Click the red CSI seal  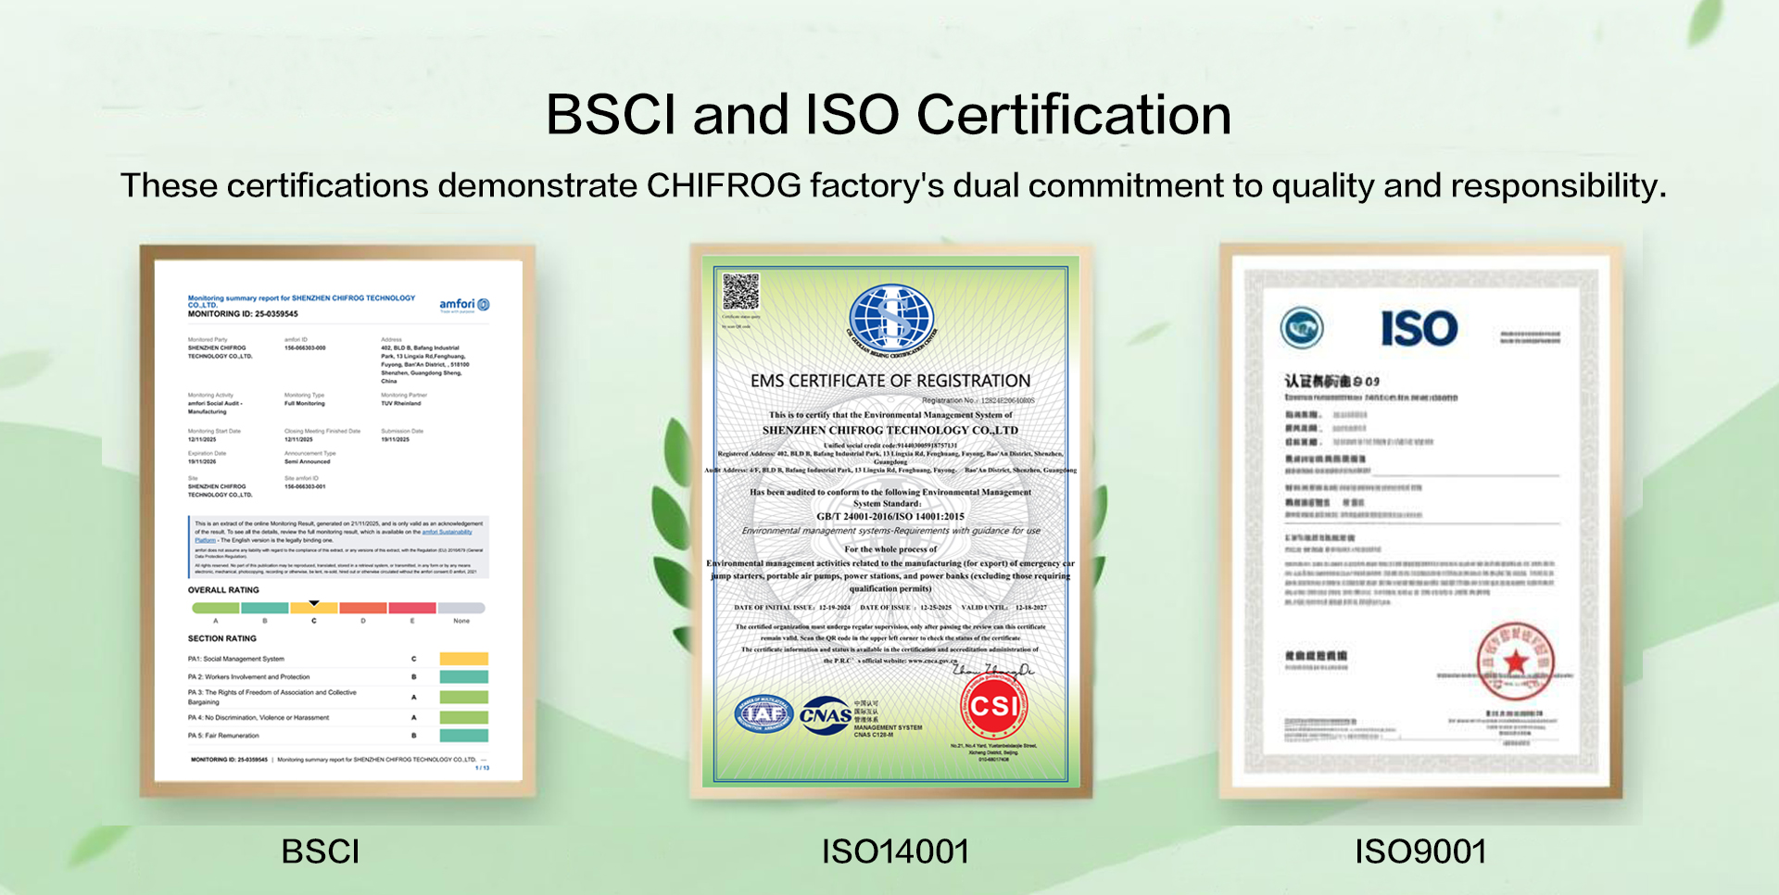[994, 707]
